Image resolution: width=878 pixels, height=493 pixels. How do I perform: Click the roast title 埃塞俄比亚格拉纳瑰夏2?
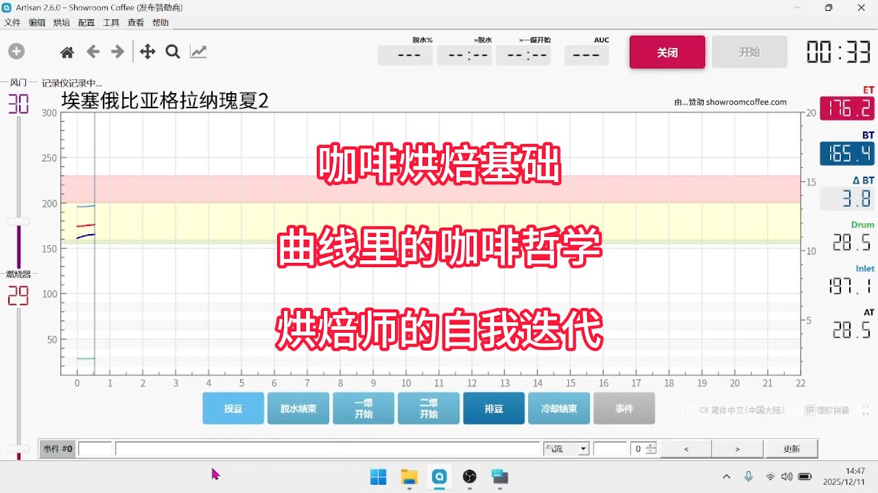coord(165,101)
